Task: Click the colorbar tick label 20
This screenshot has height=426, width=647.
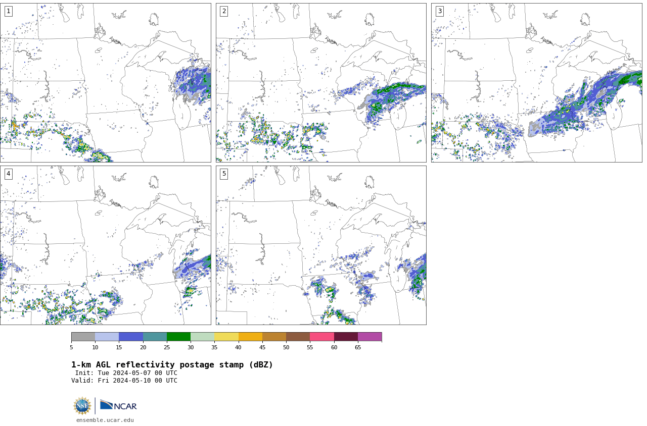Action: click(143, 347)
